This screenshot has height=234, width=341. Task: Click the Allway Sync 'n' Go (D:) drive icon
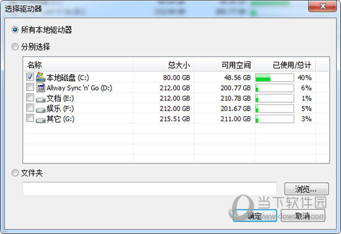[x=41, y=87]
